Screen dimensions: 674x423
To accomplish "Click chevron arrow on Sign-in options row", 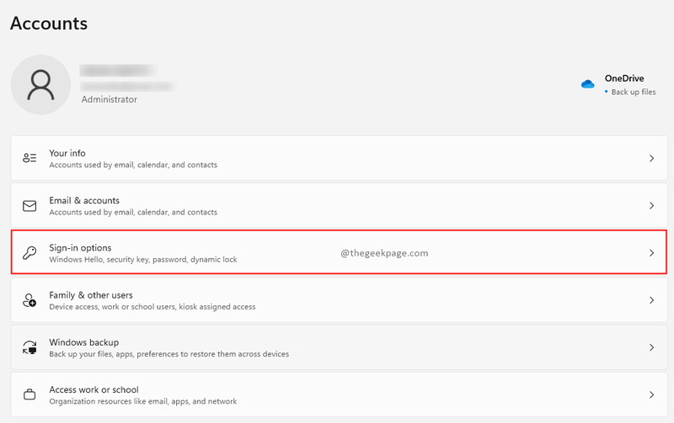I will tap(651, 252).
